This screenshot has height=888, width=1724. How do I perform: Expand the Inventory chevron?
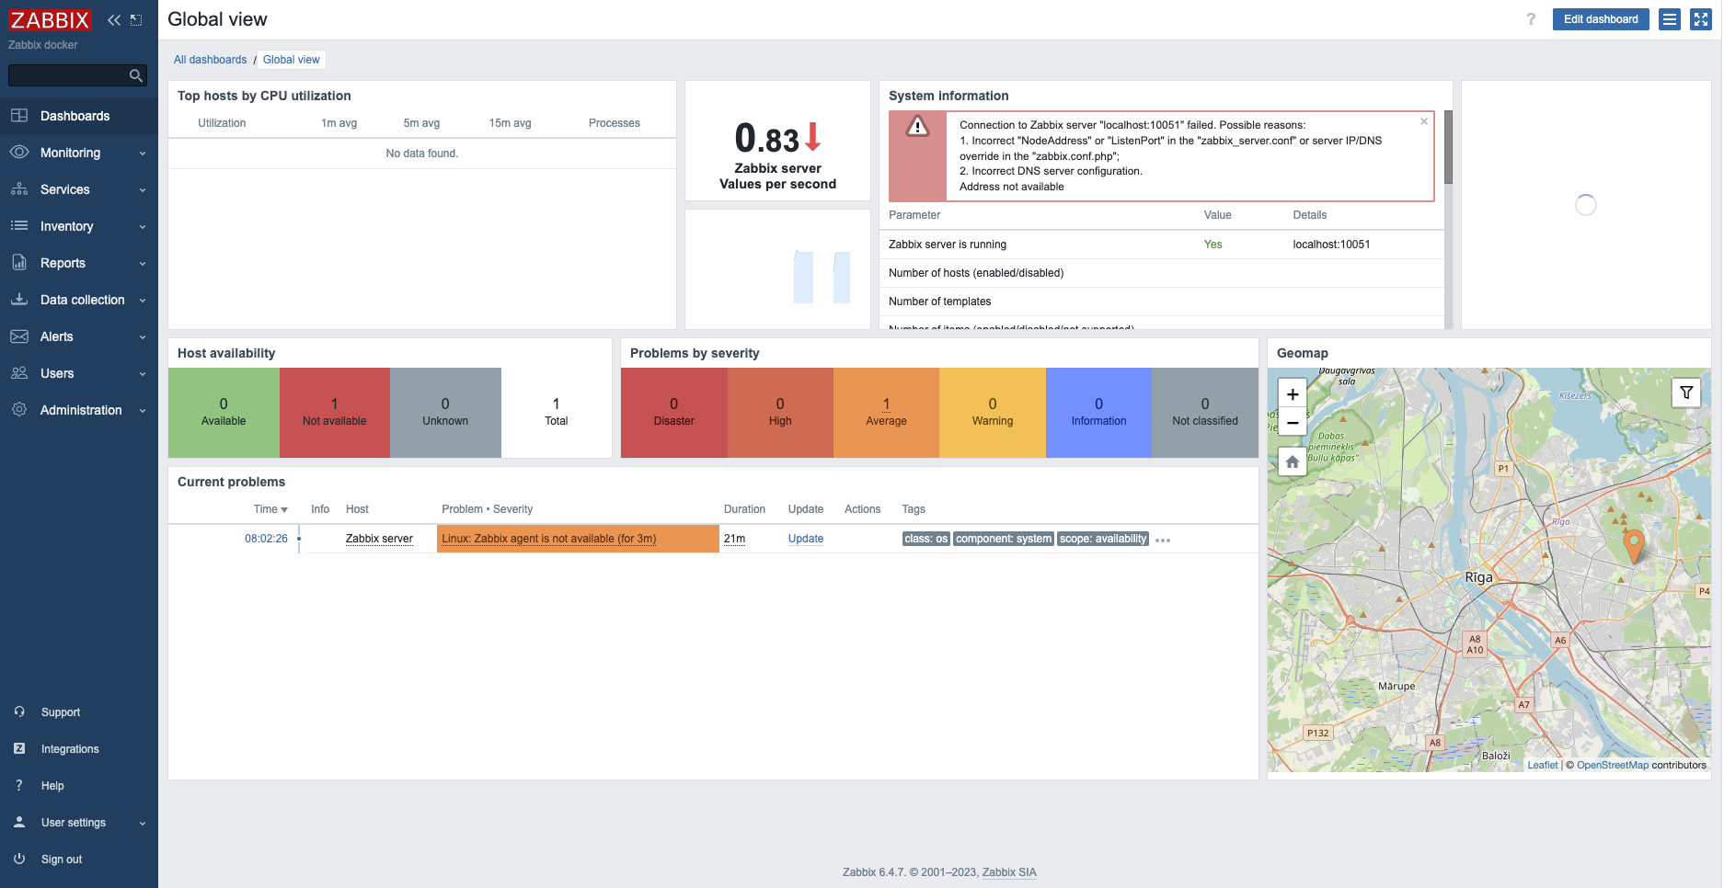143,227
